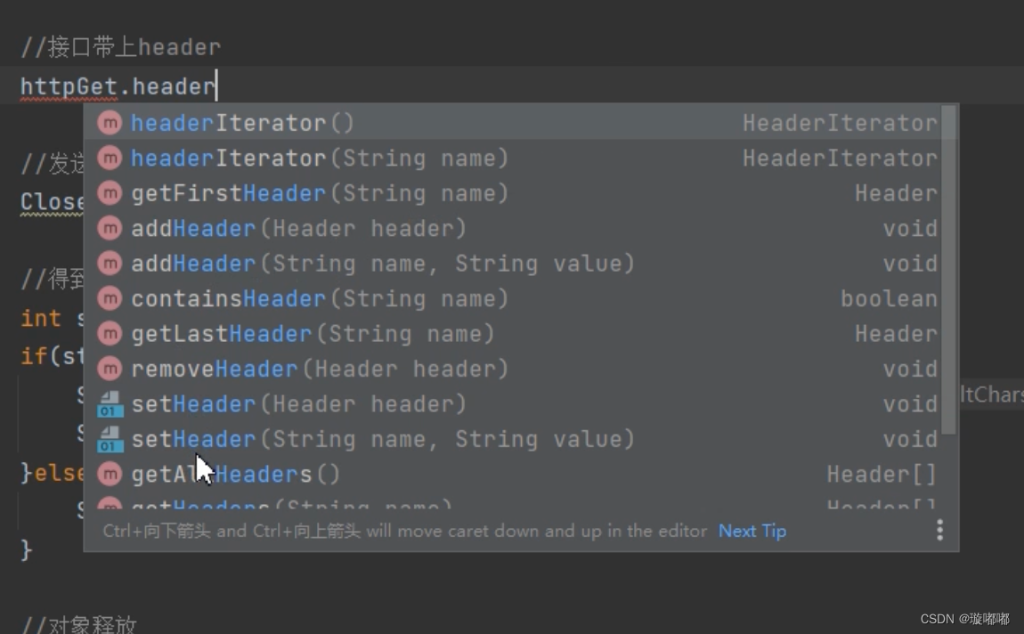
Task: Click the method icon beside removeHeader(Header header)
Action: pyautogui.click(x=109, y=369)
